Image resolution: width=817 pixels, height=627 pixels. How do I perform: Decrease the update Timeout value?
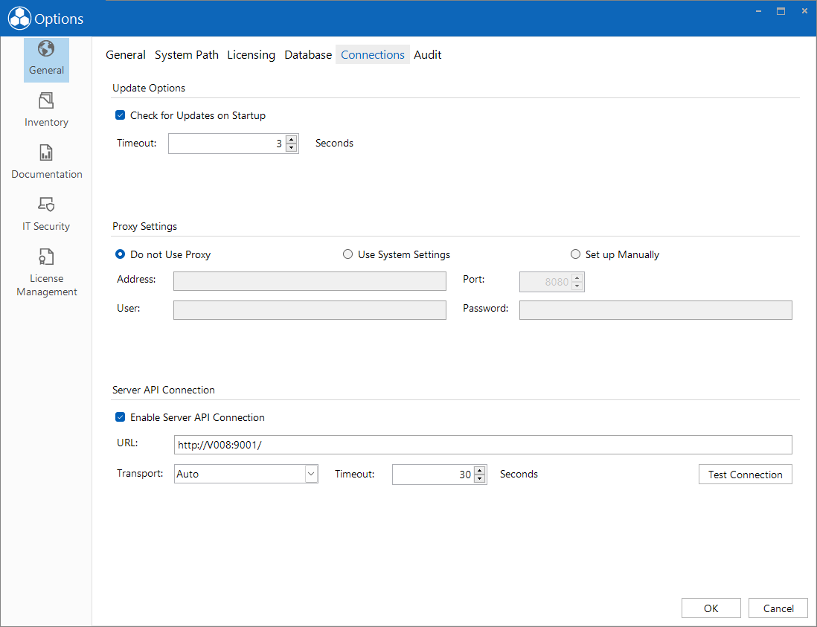[292, 148]
